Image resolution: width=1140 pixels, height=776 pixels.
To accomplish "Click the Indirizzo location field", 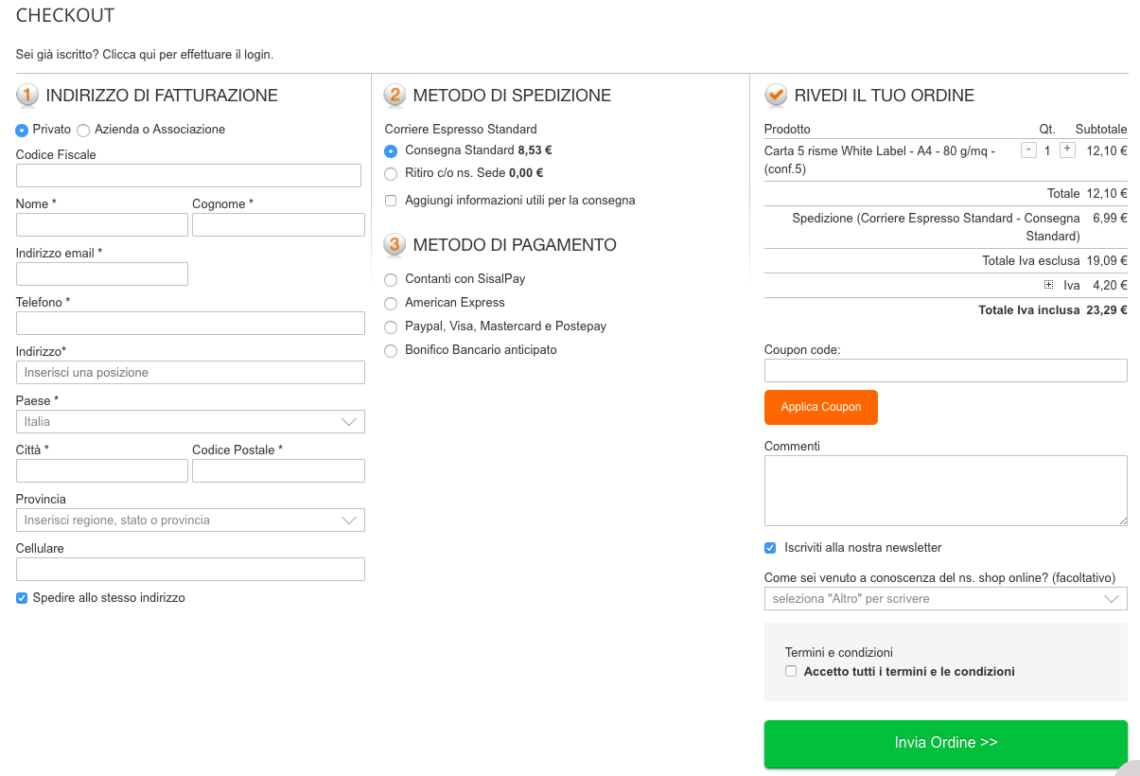I will (190, 373).
